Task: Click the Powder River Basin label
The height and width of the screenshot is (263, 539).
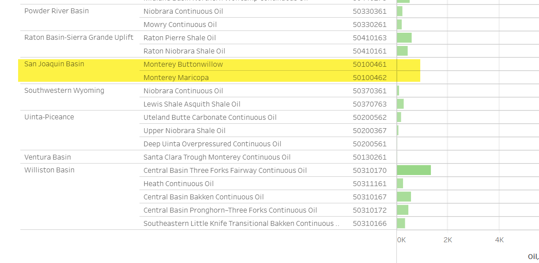Action: pos(57,11)
